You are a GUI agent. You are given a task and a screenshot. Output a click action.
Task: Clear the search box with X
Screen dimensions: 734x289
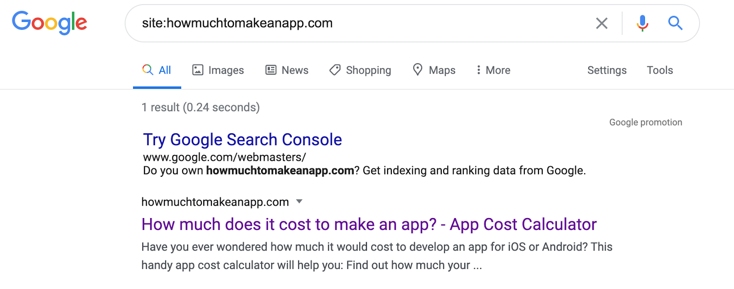pyautogui.click(x=601, y=23)
